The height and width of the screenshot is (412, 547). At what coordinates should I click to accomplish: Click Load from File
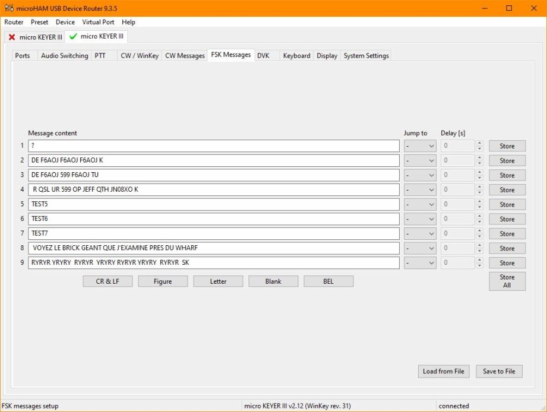pos(443,372)
